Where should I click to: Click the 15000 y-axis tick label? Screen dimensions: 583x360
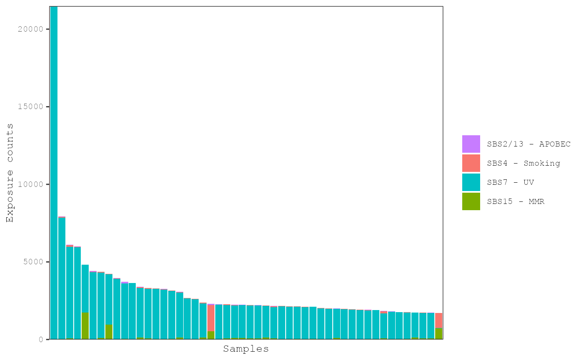[x=30, y=107]
